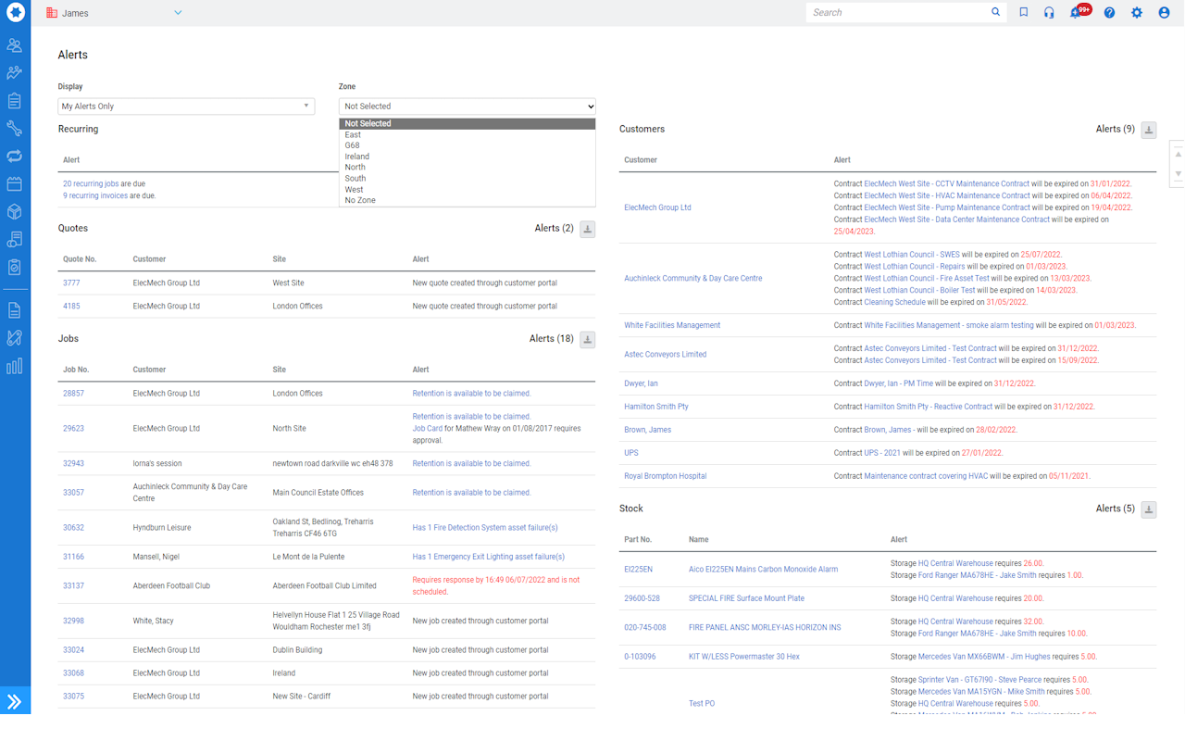The height and width of the screenshot is (741, 1185).
Task: Open the '20 recurring jobs' link
Action: point(91,184)
